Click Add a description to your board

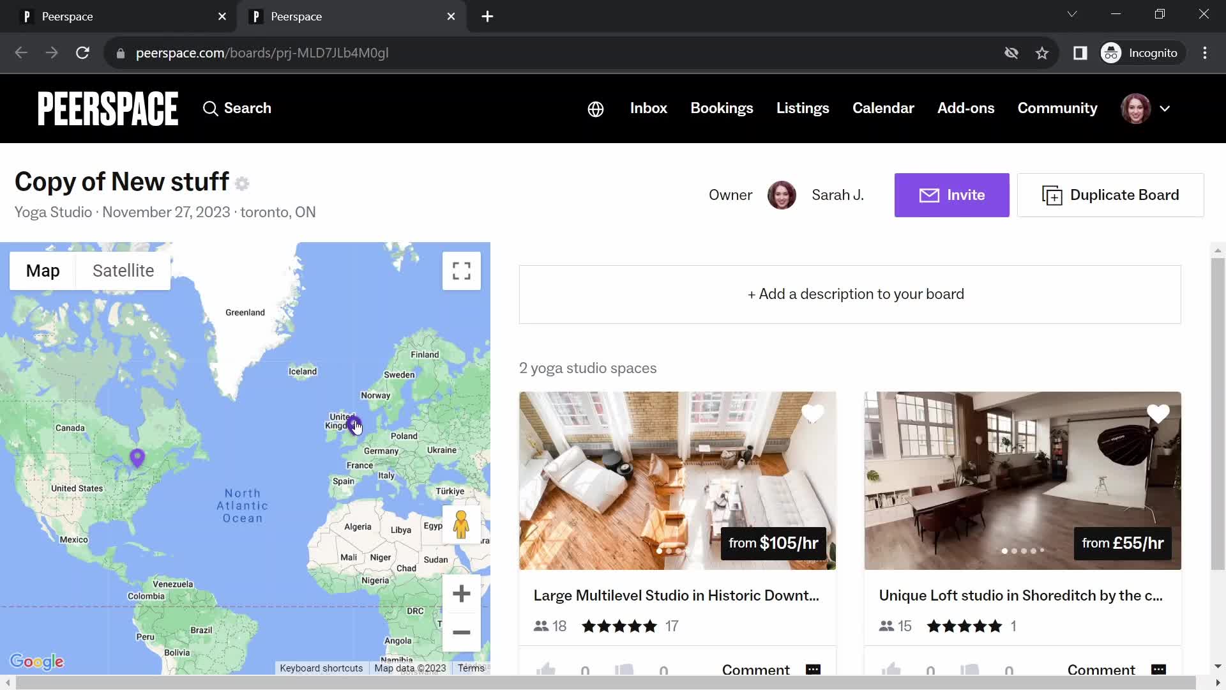click(x=856, y=293)
